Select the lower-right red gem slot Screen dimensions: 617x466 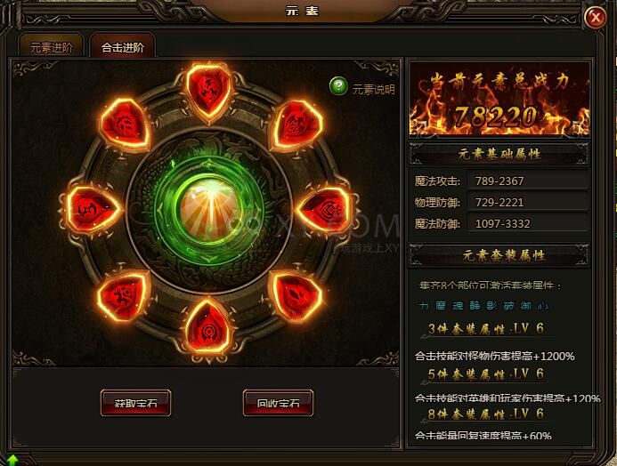296,295
